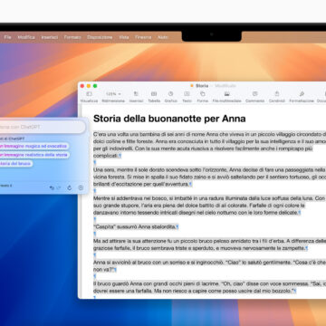
Task: Add a comment with Commento icon
Action: pyautogui.click(x=255, y=94)
